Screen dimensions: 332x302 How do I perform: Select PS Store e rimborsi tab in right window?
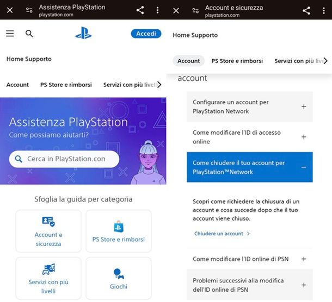coord(237,61)
